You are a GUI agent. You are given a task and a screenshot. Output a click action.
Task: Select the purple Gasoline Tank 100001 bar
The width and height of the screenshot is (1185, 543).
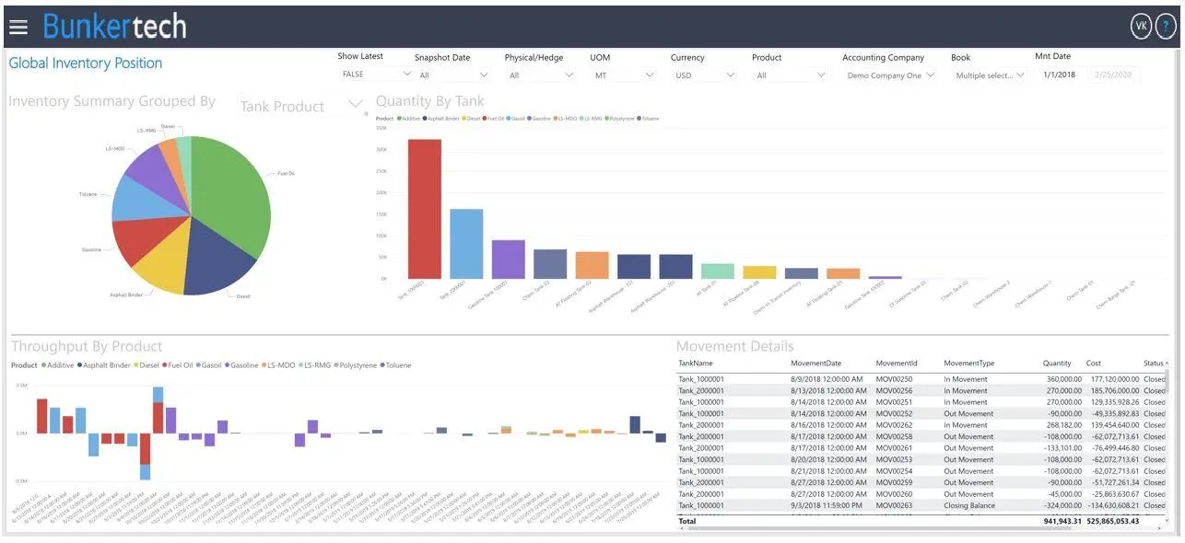coord(509,260)
